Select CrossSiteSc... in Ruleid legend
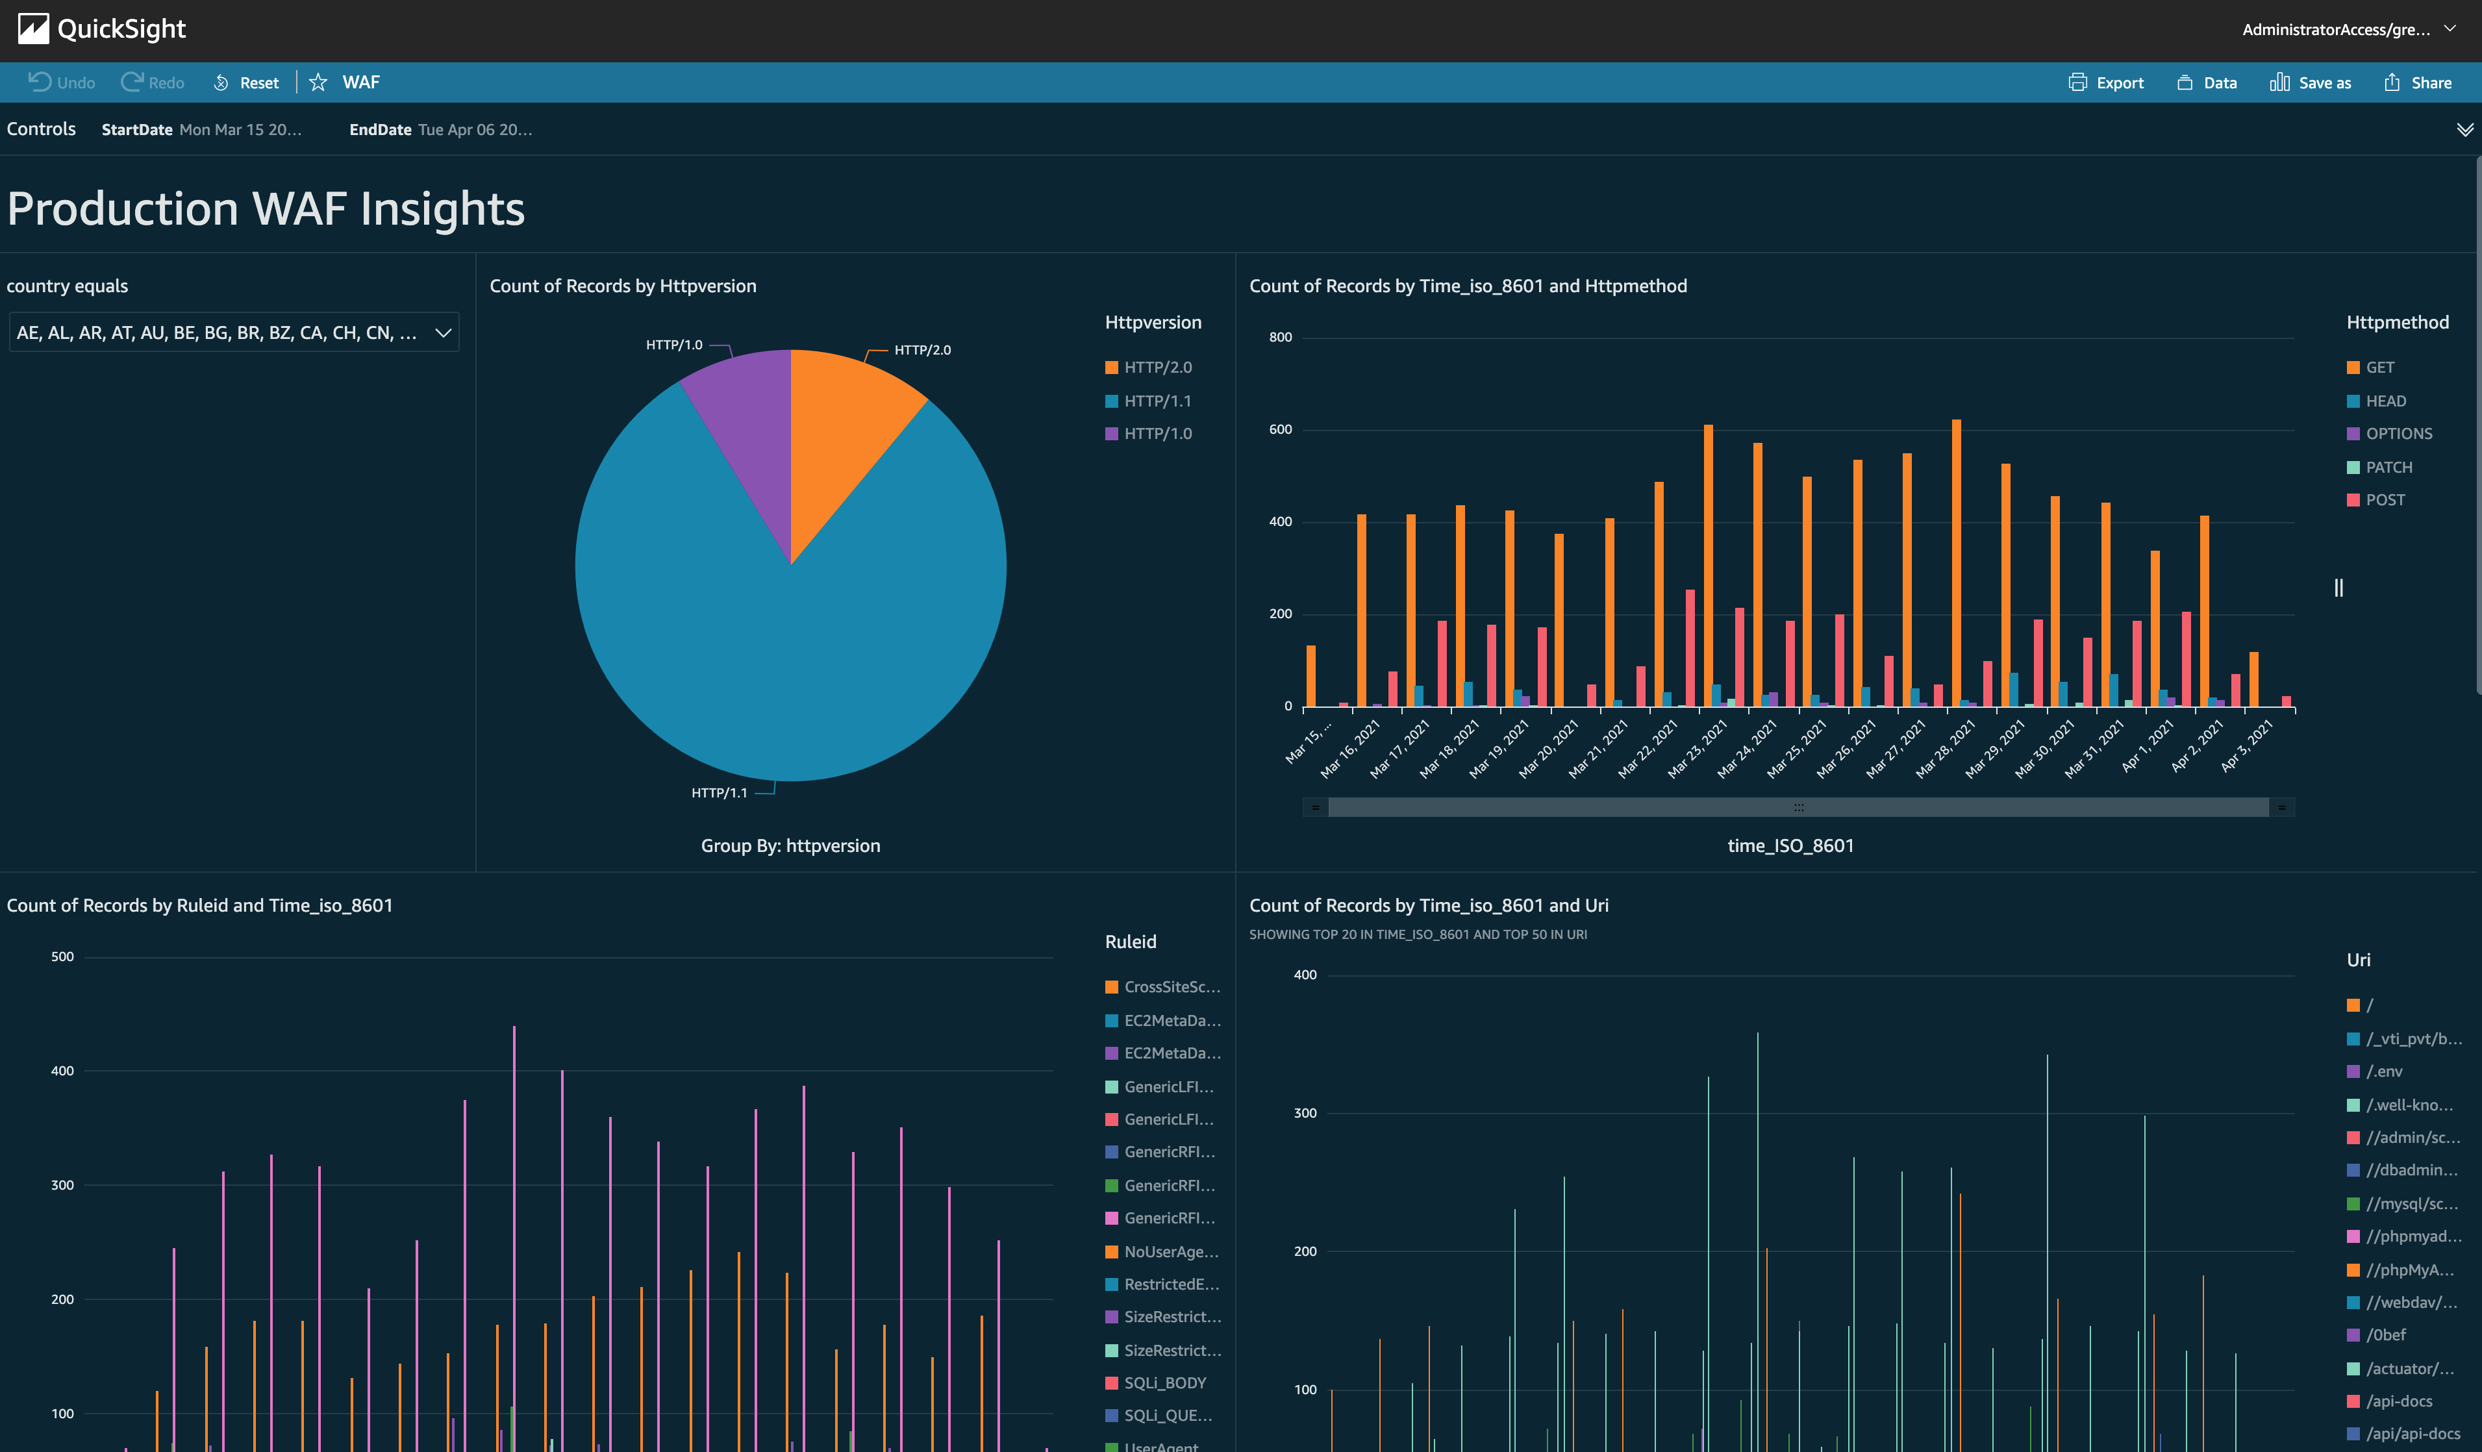The height and width of the screenshot is (1452, 2482). pos(1162,987)
